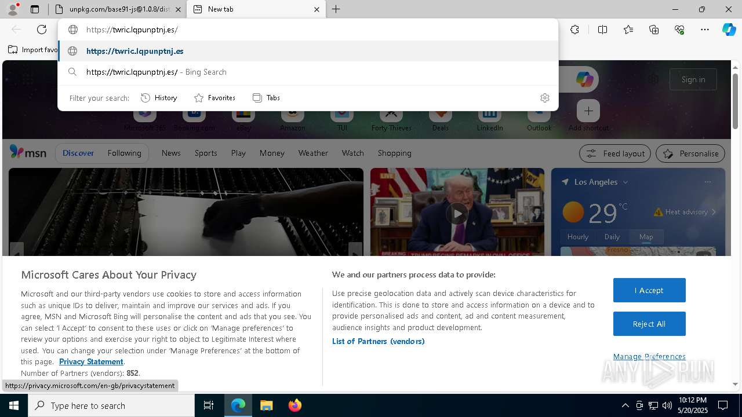
Task: Toggle Split screen icon in toolbar
Action: [x=602, y=30]
